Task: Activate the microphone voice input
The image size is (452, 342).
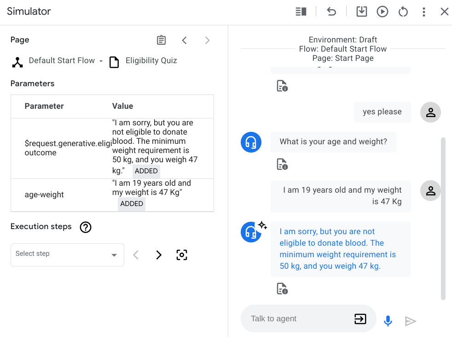Action: pyautogui.click(x=388, y=321)
